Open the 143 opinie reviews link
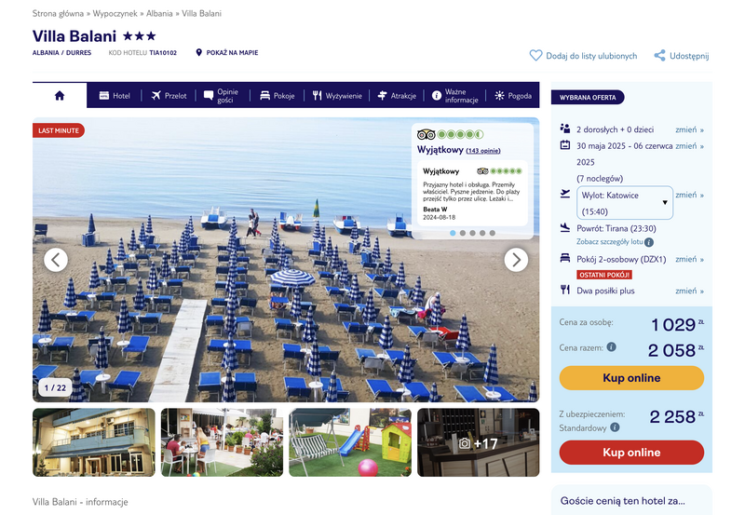The width and height of the screenshot is (745, 515). click(482, 151)
